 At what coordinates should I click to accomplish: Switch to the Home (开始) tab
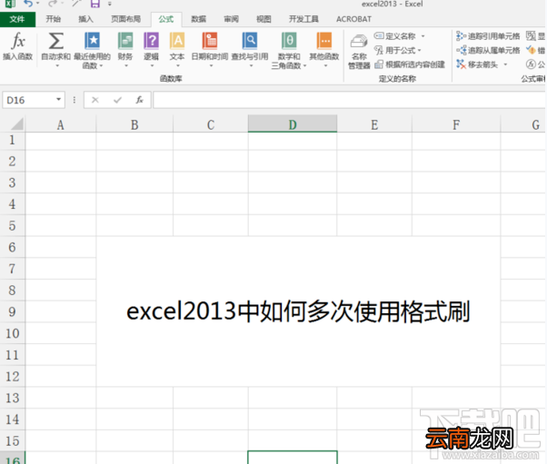[x=54, y=19]
